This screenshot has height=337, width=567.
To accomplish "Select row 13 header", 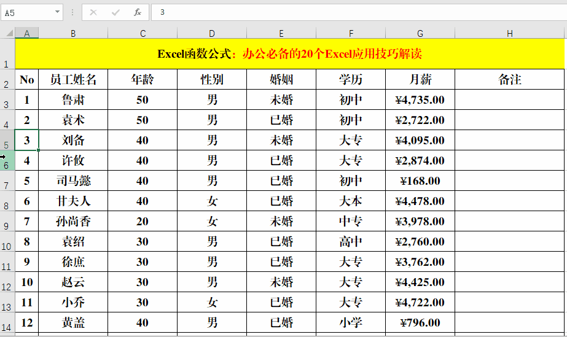I will click(7, 301).
